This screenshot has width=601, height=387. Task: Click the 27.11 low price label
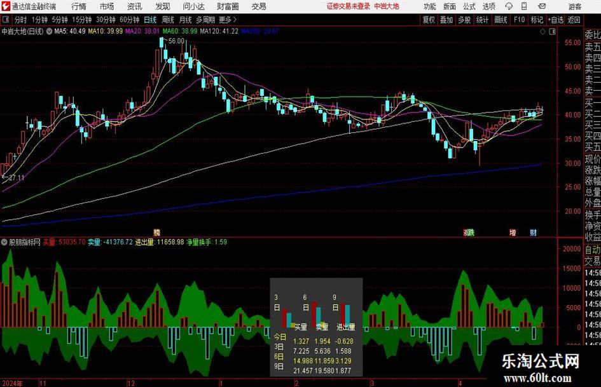16,178
